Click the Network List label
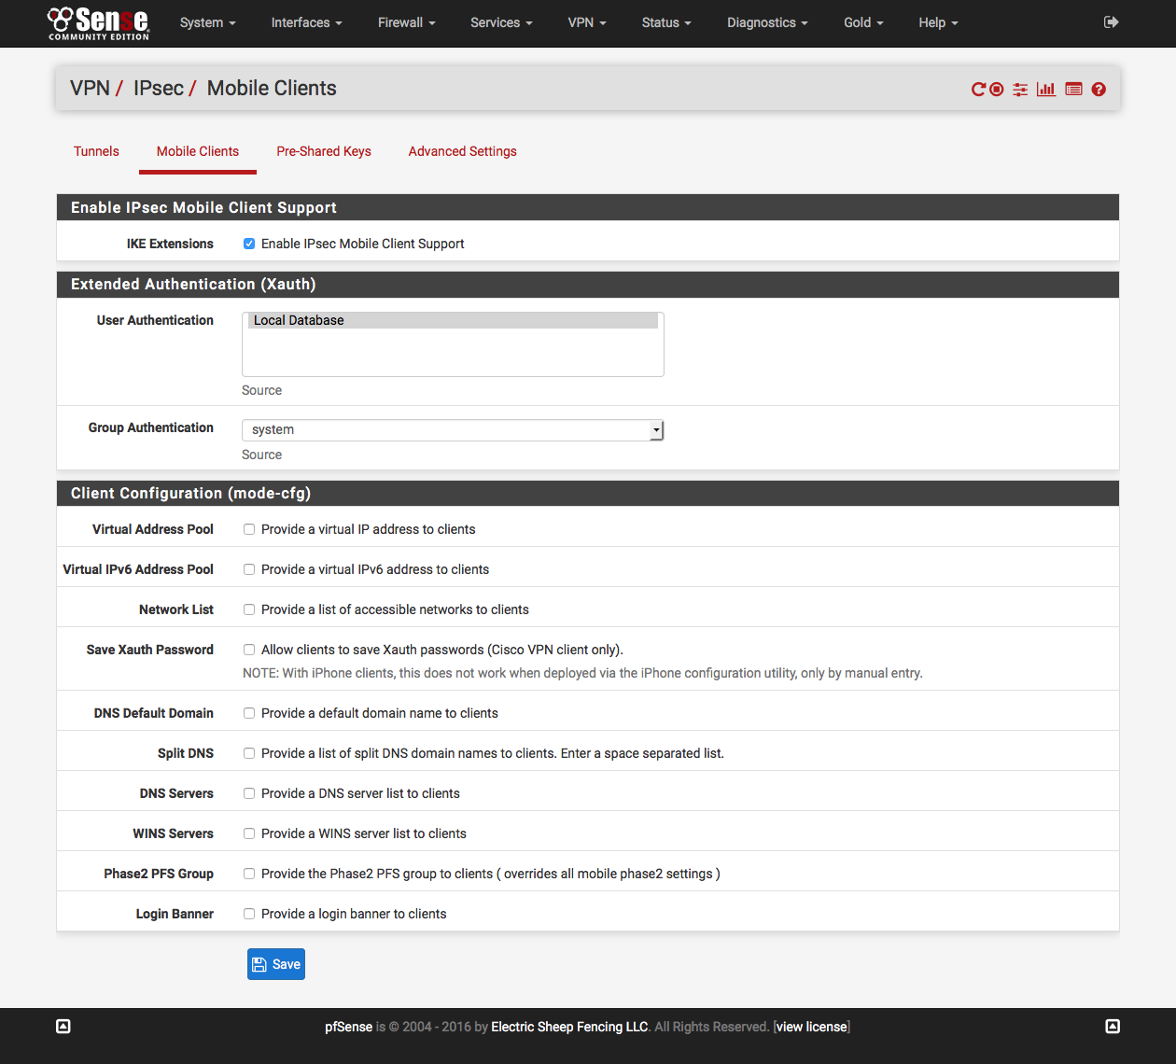The height and width of the screenshot is (1064, 1176). [x=176, y=609]
